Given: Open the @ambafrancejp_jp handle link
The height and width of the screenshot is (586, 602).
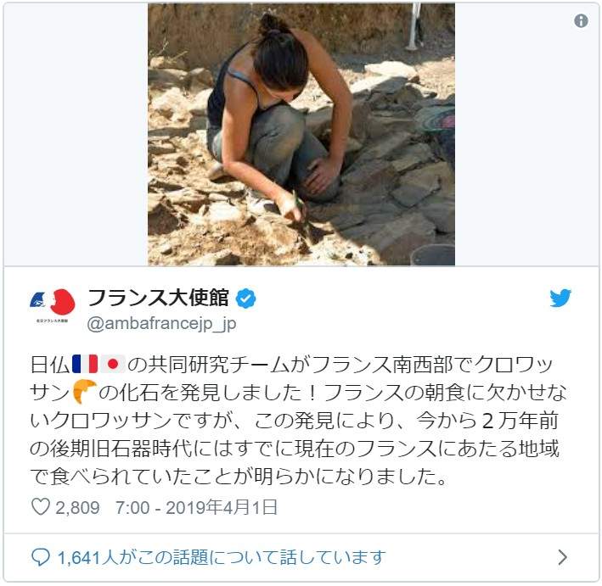Looking at the screenshot, I should tap(161, 324).
